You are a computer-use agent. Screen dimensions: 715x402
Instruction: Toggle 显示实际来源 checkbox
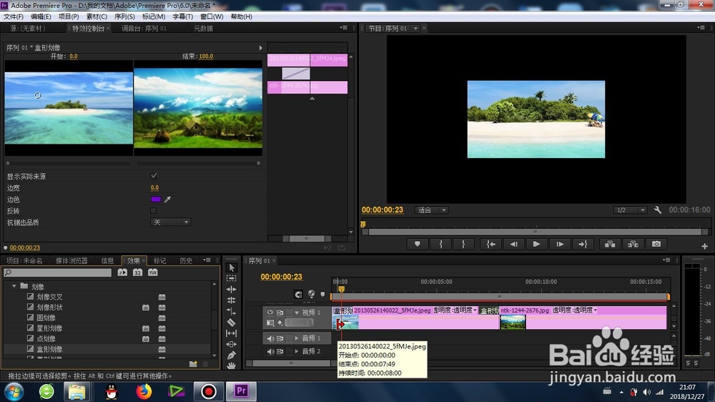[154, 176]
